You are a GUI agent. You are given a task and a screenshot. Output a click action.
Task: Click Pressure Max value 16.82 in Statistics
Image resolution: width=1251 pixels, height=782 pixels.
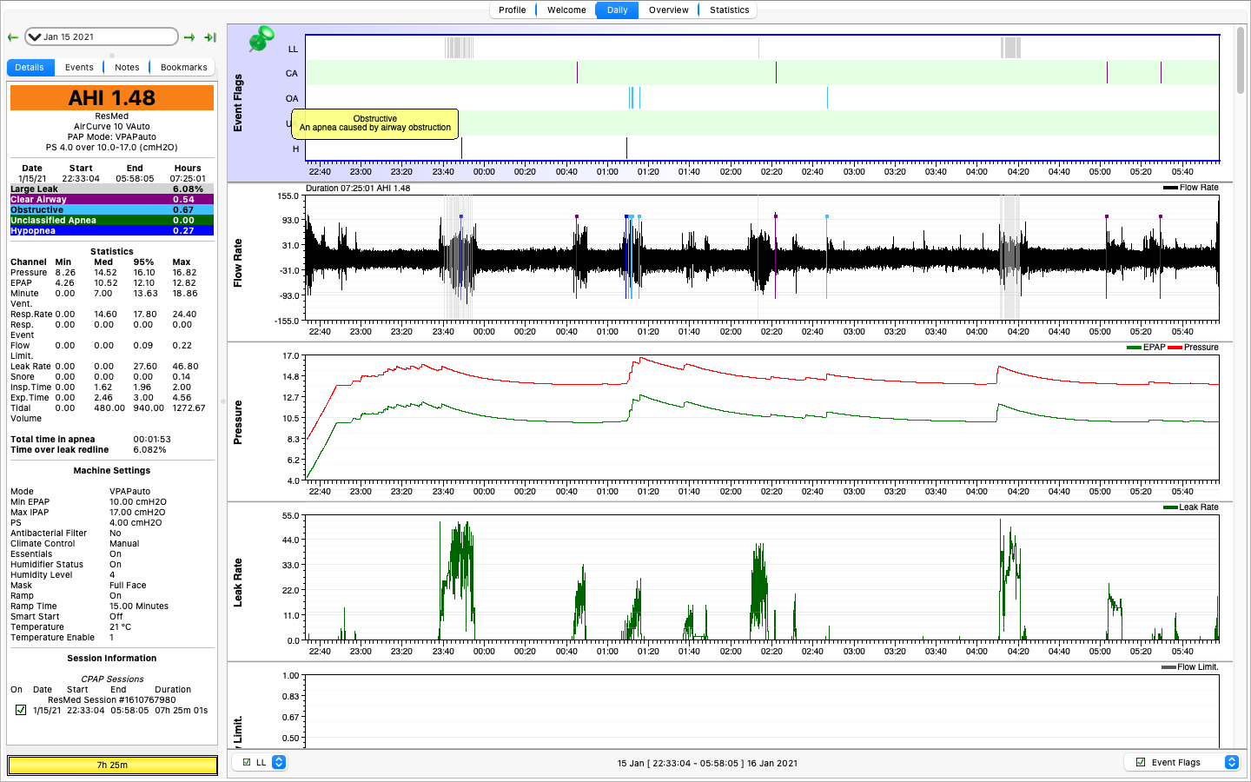click(184, 273)
